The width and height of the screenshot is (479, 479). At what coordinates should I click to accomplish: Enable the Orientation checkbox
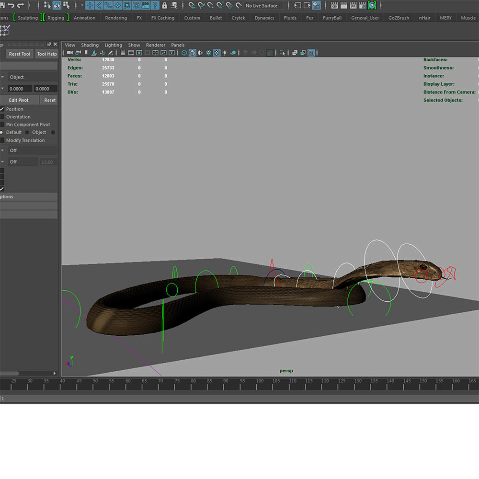click(2, 117)
